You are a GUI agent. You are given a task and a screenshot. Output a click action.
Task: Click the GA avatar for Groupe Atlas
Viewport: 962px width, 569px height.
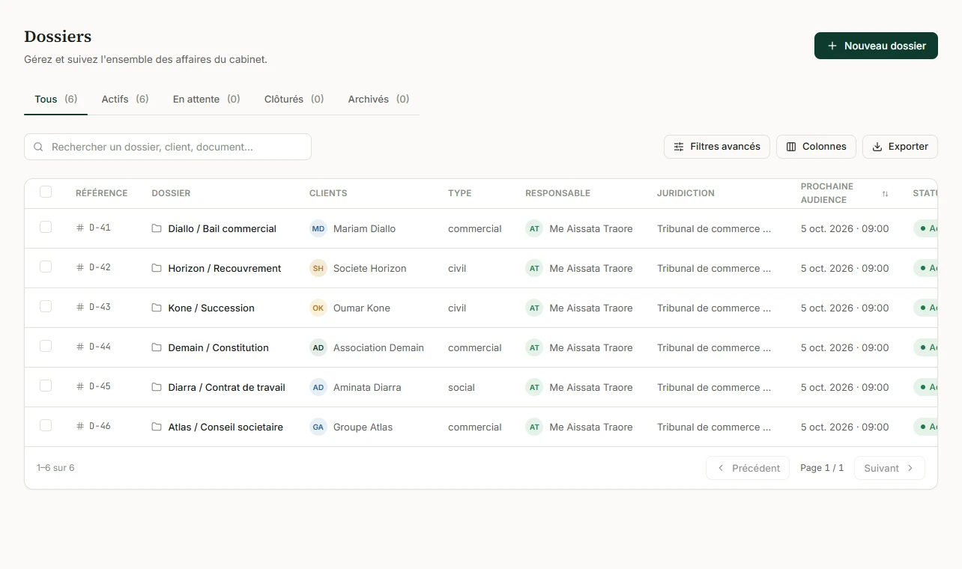pos(318,427)
